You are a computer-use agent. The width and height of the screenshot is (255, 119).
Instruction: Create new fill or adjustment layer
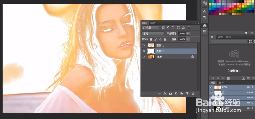tap(176, 94)
